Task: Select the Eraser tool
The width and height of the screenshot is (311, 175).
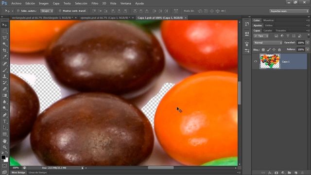Action: [4, 89]
